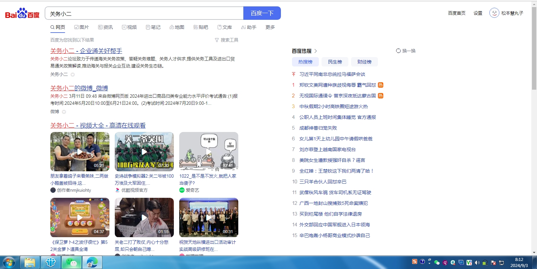Viewport: 537px width, 269px height.
Task: Click the dropdown icon next to 微博 source
Action: point(64,112)
